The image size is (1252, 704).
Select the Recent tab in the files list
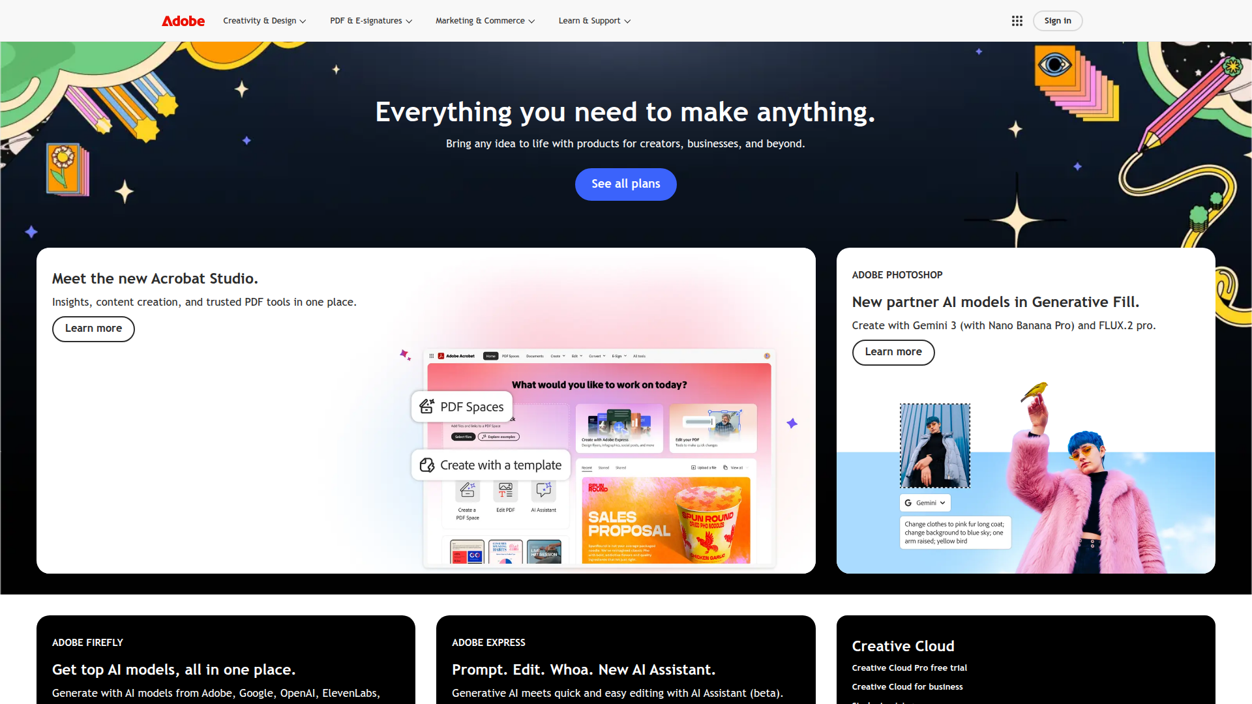[x=586, y=467]
